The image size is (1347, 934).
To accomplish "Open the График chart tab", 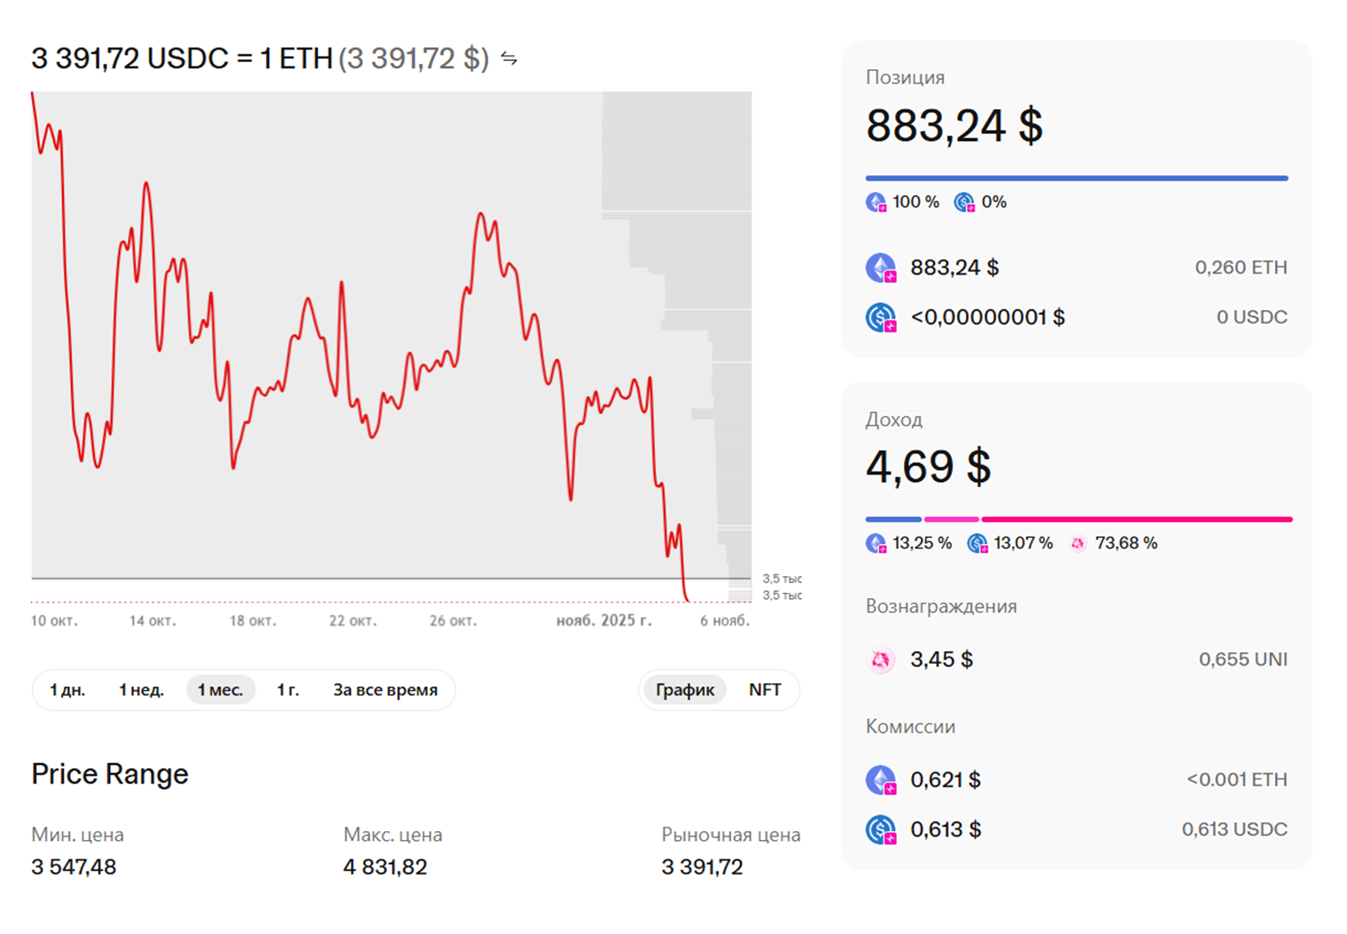I will pyautogui.click(x=685, y=689).
